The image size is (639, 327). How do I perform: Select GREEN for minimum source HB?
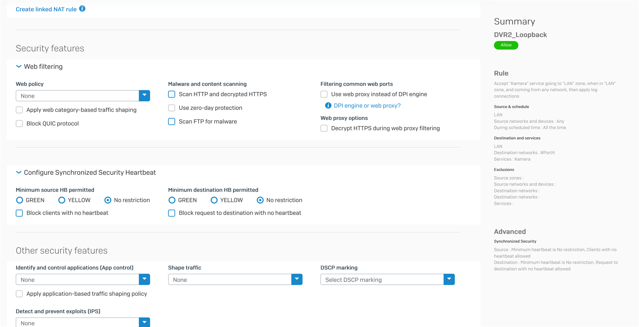(19, 200)
